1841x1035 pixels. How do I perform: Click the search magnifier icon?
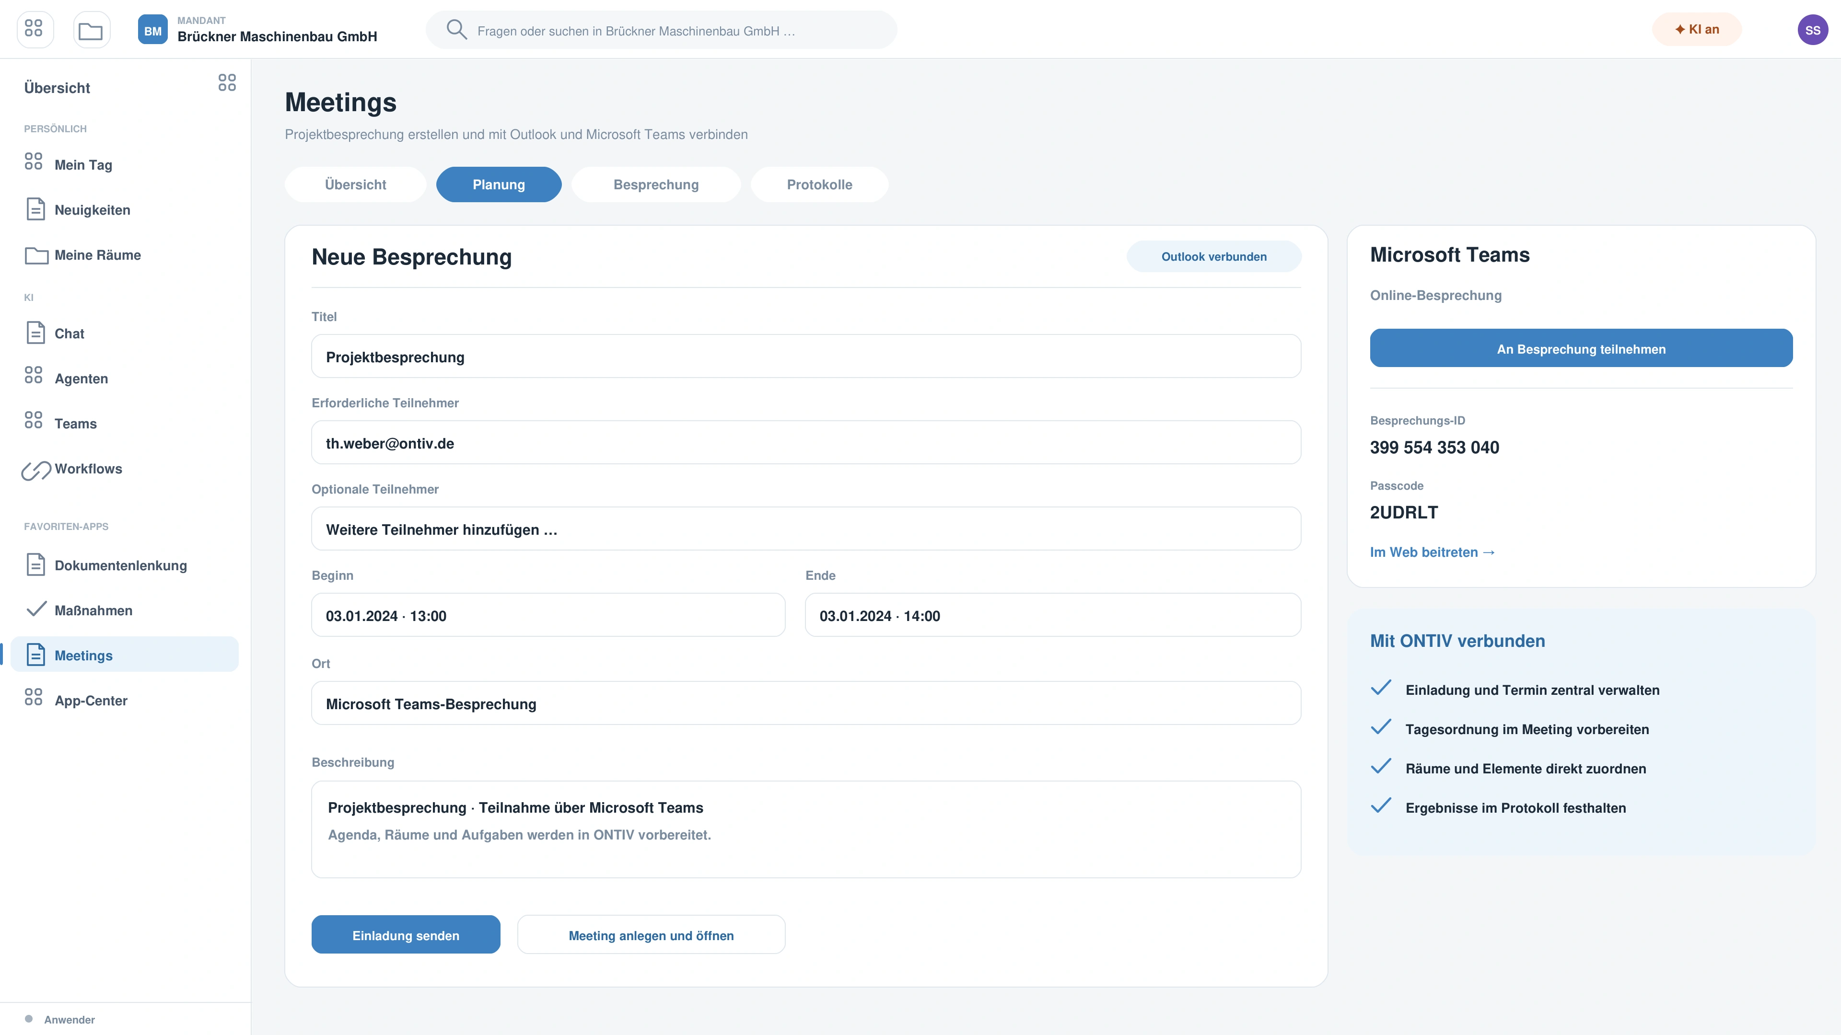click(x=456, y=29)
